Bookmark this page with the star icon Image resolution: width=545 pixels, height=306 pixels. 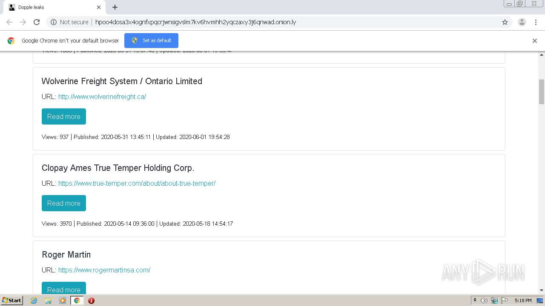pyautogui.click(x=505, y=22)
